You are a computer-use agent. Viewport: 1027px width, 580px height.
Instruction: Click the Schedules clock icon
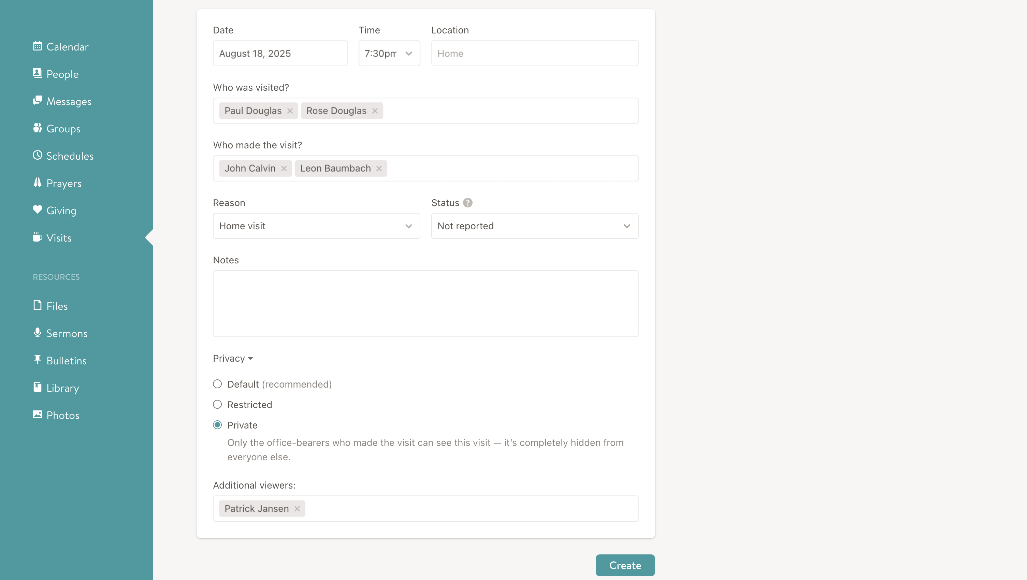point(38,155)
